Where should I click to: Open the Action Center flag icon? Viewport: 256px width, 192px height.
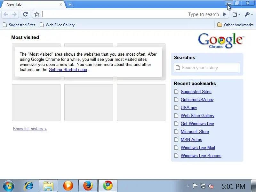coord(195,186)
